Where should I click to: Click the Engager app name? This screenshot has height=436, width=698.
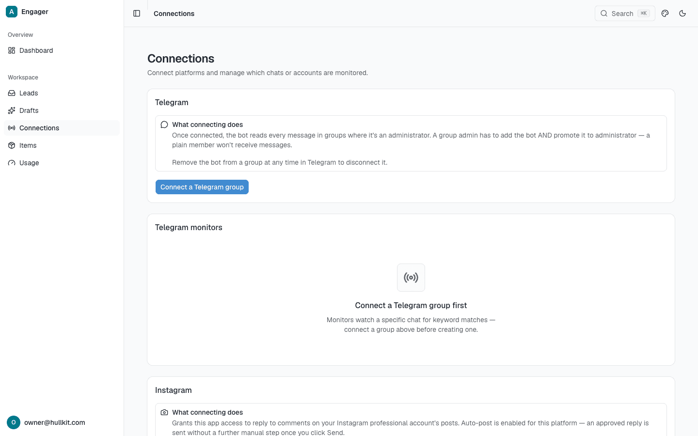pyautogui.click(x=35, y=12)
